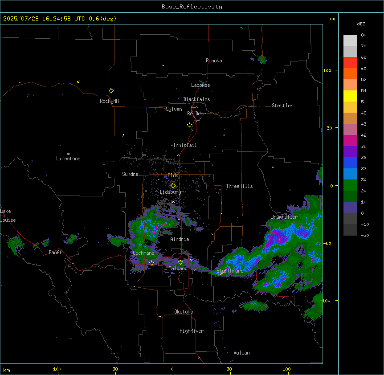Screen dimensions: 384x375
Task: Click the RockyMH label
Action: point(109,101)
